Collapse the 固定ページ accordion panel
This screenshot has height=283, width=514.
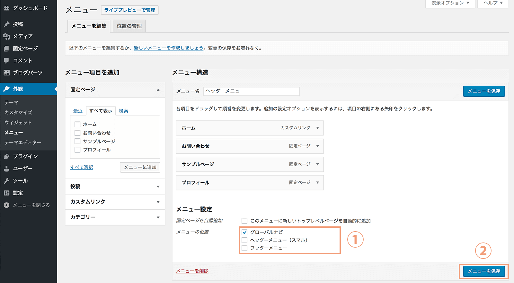pos(115,90)
